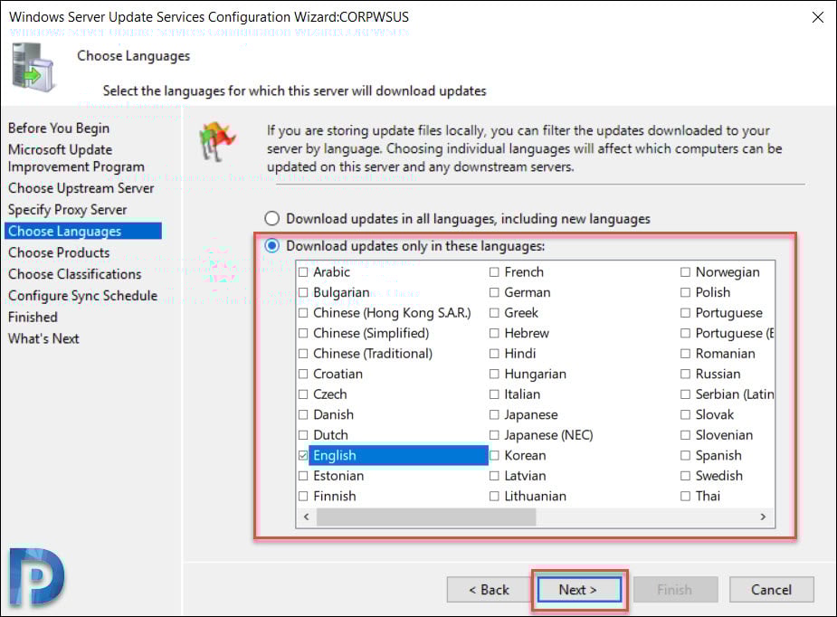837x617 pixels.
Task: Check the Finnish language checkbox
Action: [x=303, y=496]
